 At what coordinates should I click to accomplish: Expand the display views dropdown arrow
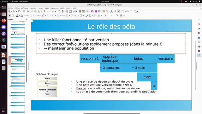73,11
